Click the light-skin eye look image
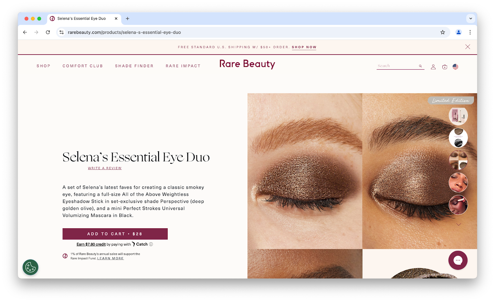Viewport: 495px width, 302px height. coord(305,171)
